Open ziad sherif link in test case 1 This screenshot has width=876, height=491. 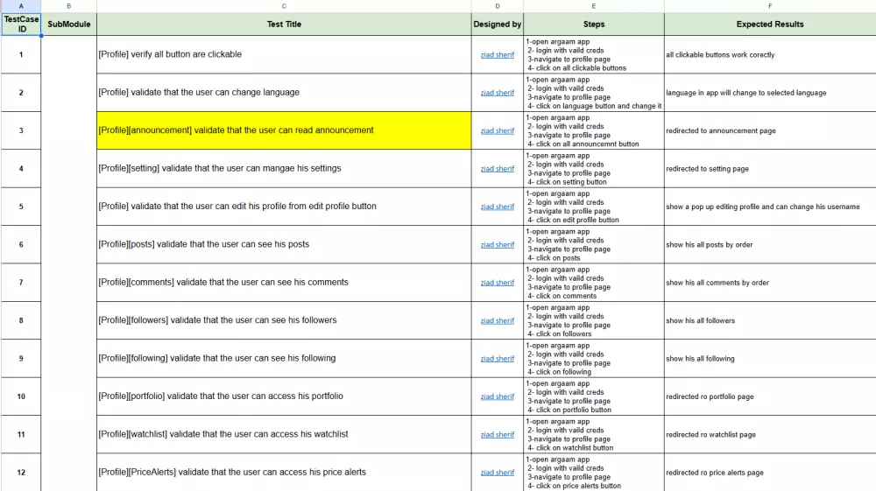pos(498,54)
